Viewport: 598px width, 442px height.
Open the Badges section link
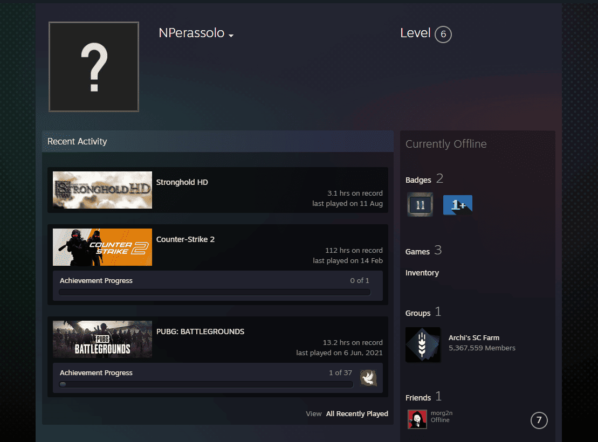pyautogui.click(x=418, y=180)
